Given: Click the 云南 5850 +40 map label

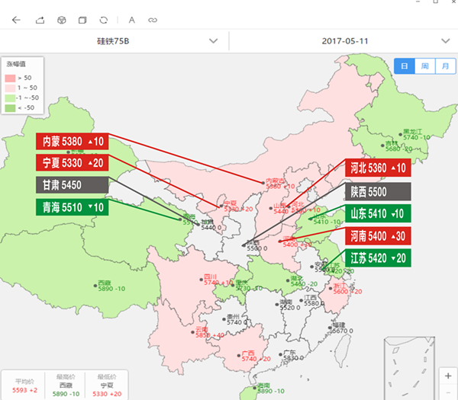Looking at the screenshot, I should pyautogui.click(x=209, y=332).
